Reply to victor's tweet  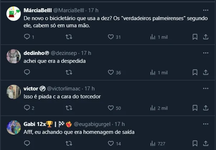pos(27,108)
